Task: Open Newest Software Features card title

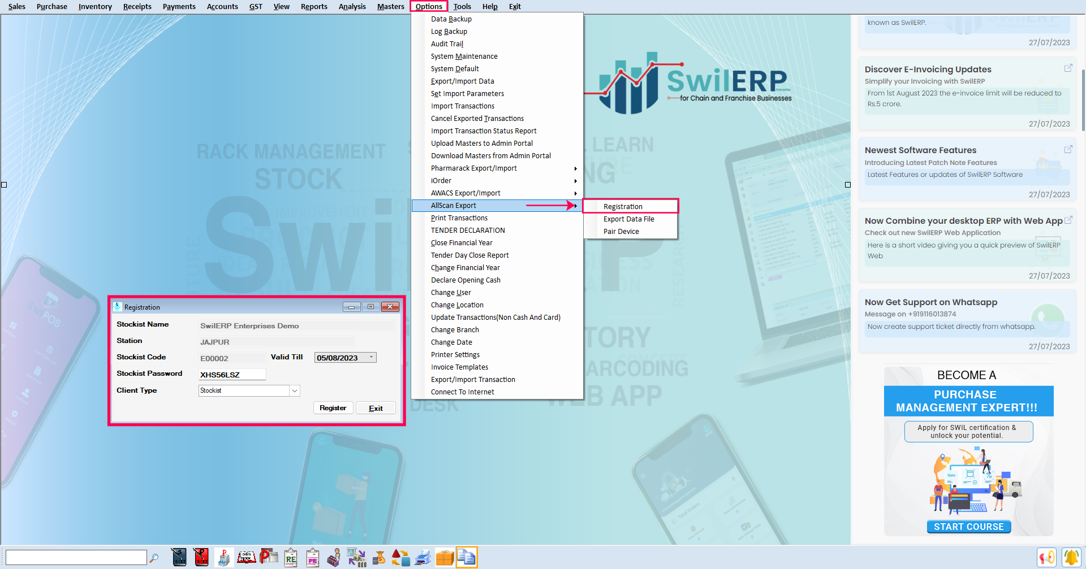Action: [x=920, y=150]
